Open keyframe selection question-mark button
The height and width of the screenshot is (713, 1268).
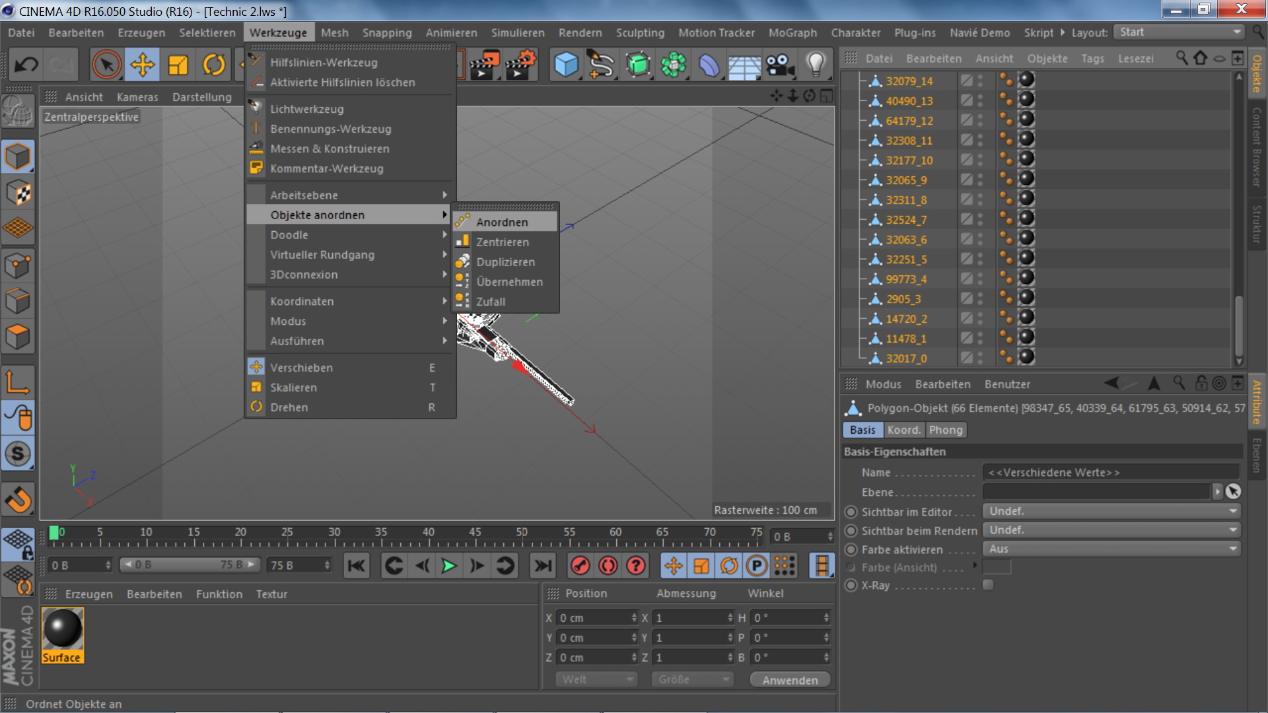pos(635,566)
